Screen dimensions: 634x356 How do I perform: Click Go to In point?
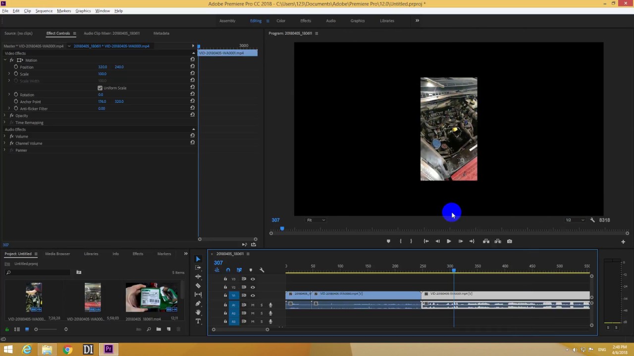click(426, 241)
